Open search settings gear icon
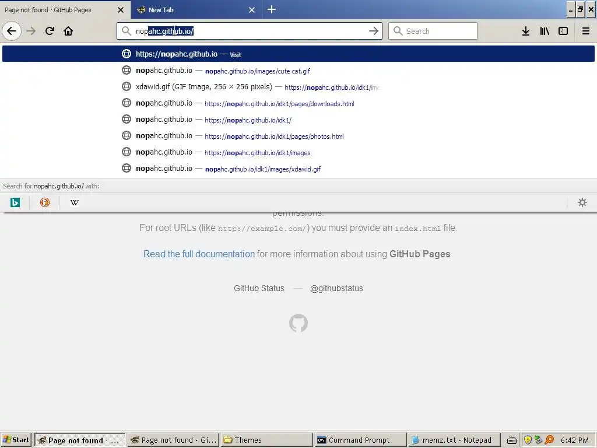Screen dimensions: 597x448 pyautogui.click(x=582, y=202)
